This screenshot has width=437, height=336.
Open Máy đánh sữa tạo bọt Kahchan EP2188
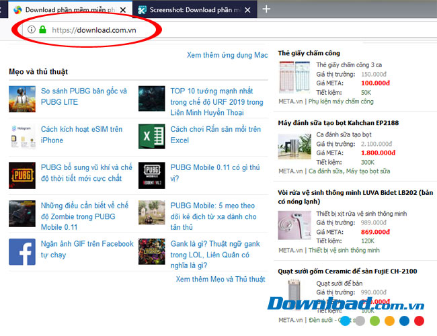click(338, 123)
